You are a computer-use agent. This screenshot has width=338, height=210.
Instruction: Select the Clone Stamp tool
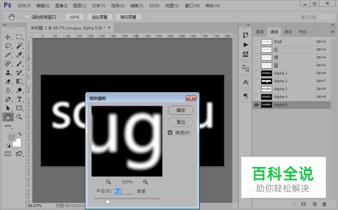8,73
